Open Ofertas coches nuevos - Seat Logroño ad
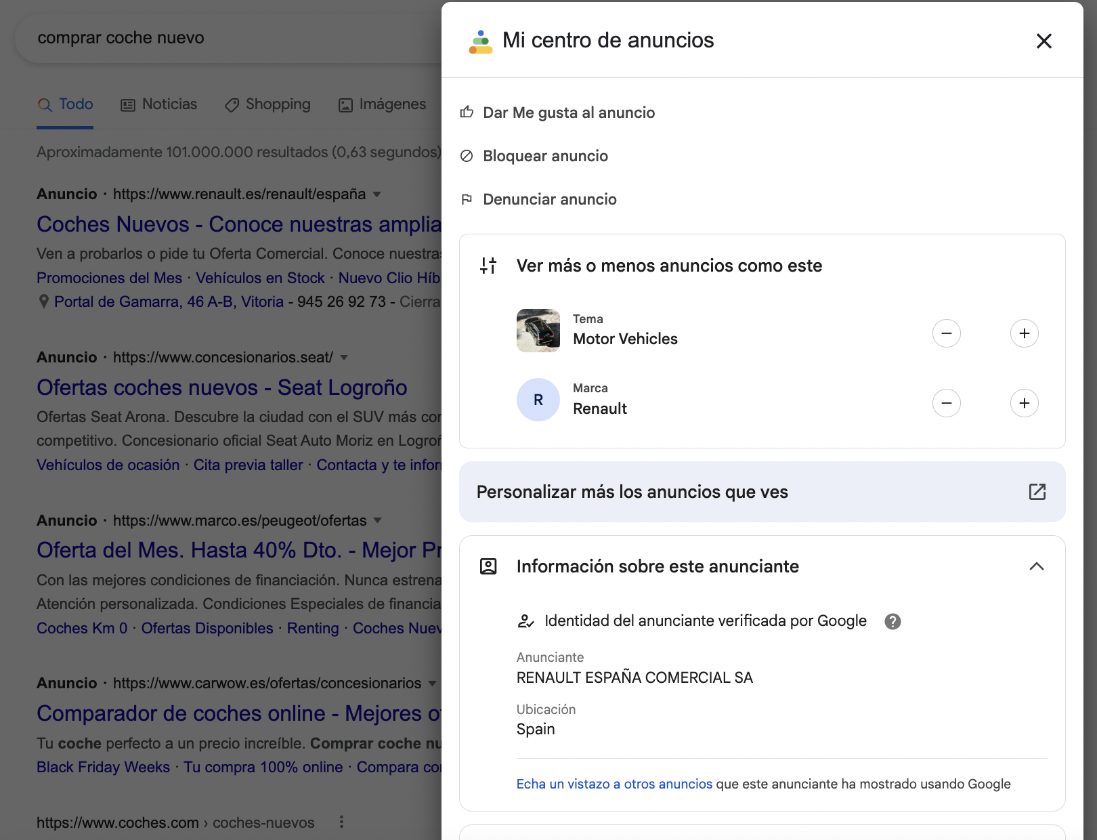The image size is (1097, 840). click(222, 387)
